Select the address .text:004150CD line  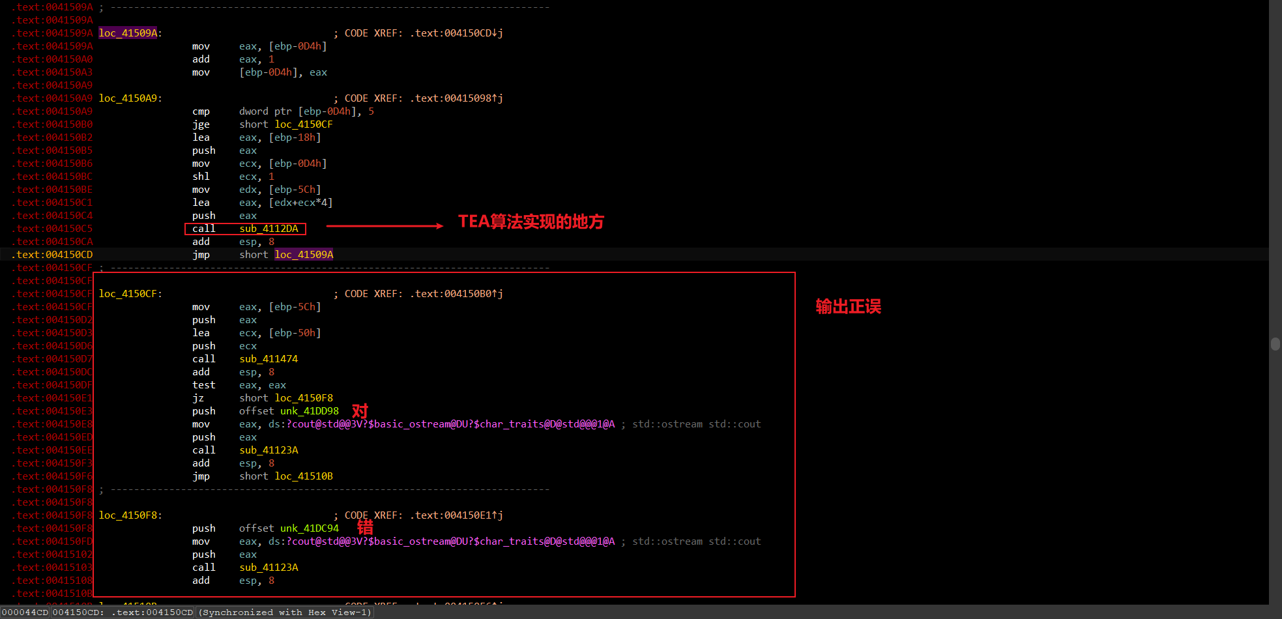click(52, 255)
